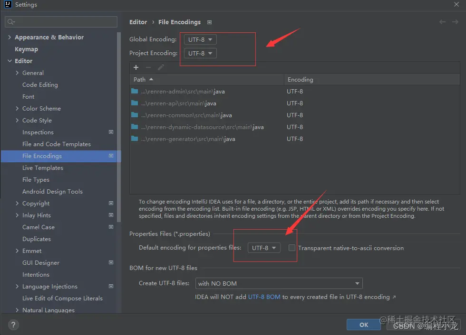
Task: Open File Types settings page
Action: click(36, 180)
